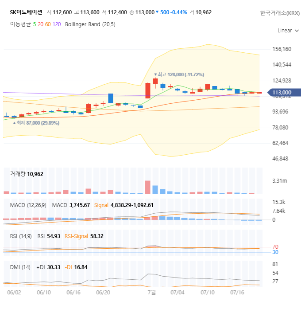Image resolution: width=301 pixels, height=309 pixels.
Task: Click the 62,464 price axis label
Action: coord(280,143)
